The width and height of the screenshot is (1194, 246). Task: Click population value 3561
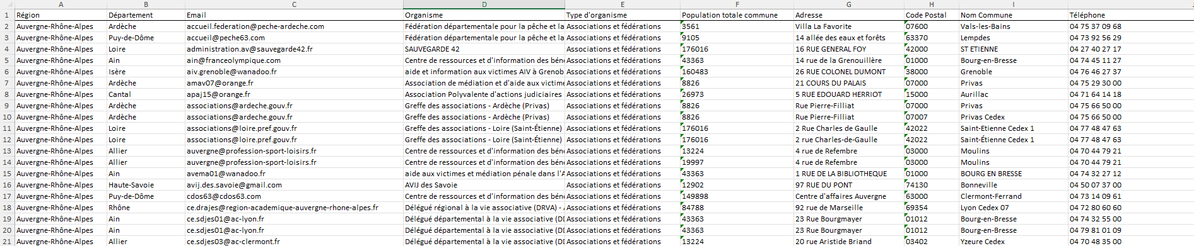pyautogui.click(x=737, y=26)
